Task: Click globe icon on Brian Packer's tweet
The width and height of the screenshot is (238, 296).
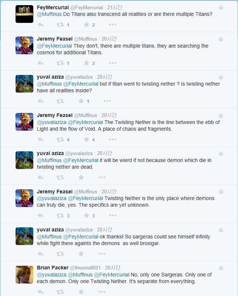Action: click(x=221, y=268)
